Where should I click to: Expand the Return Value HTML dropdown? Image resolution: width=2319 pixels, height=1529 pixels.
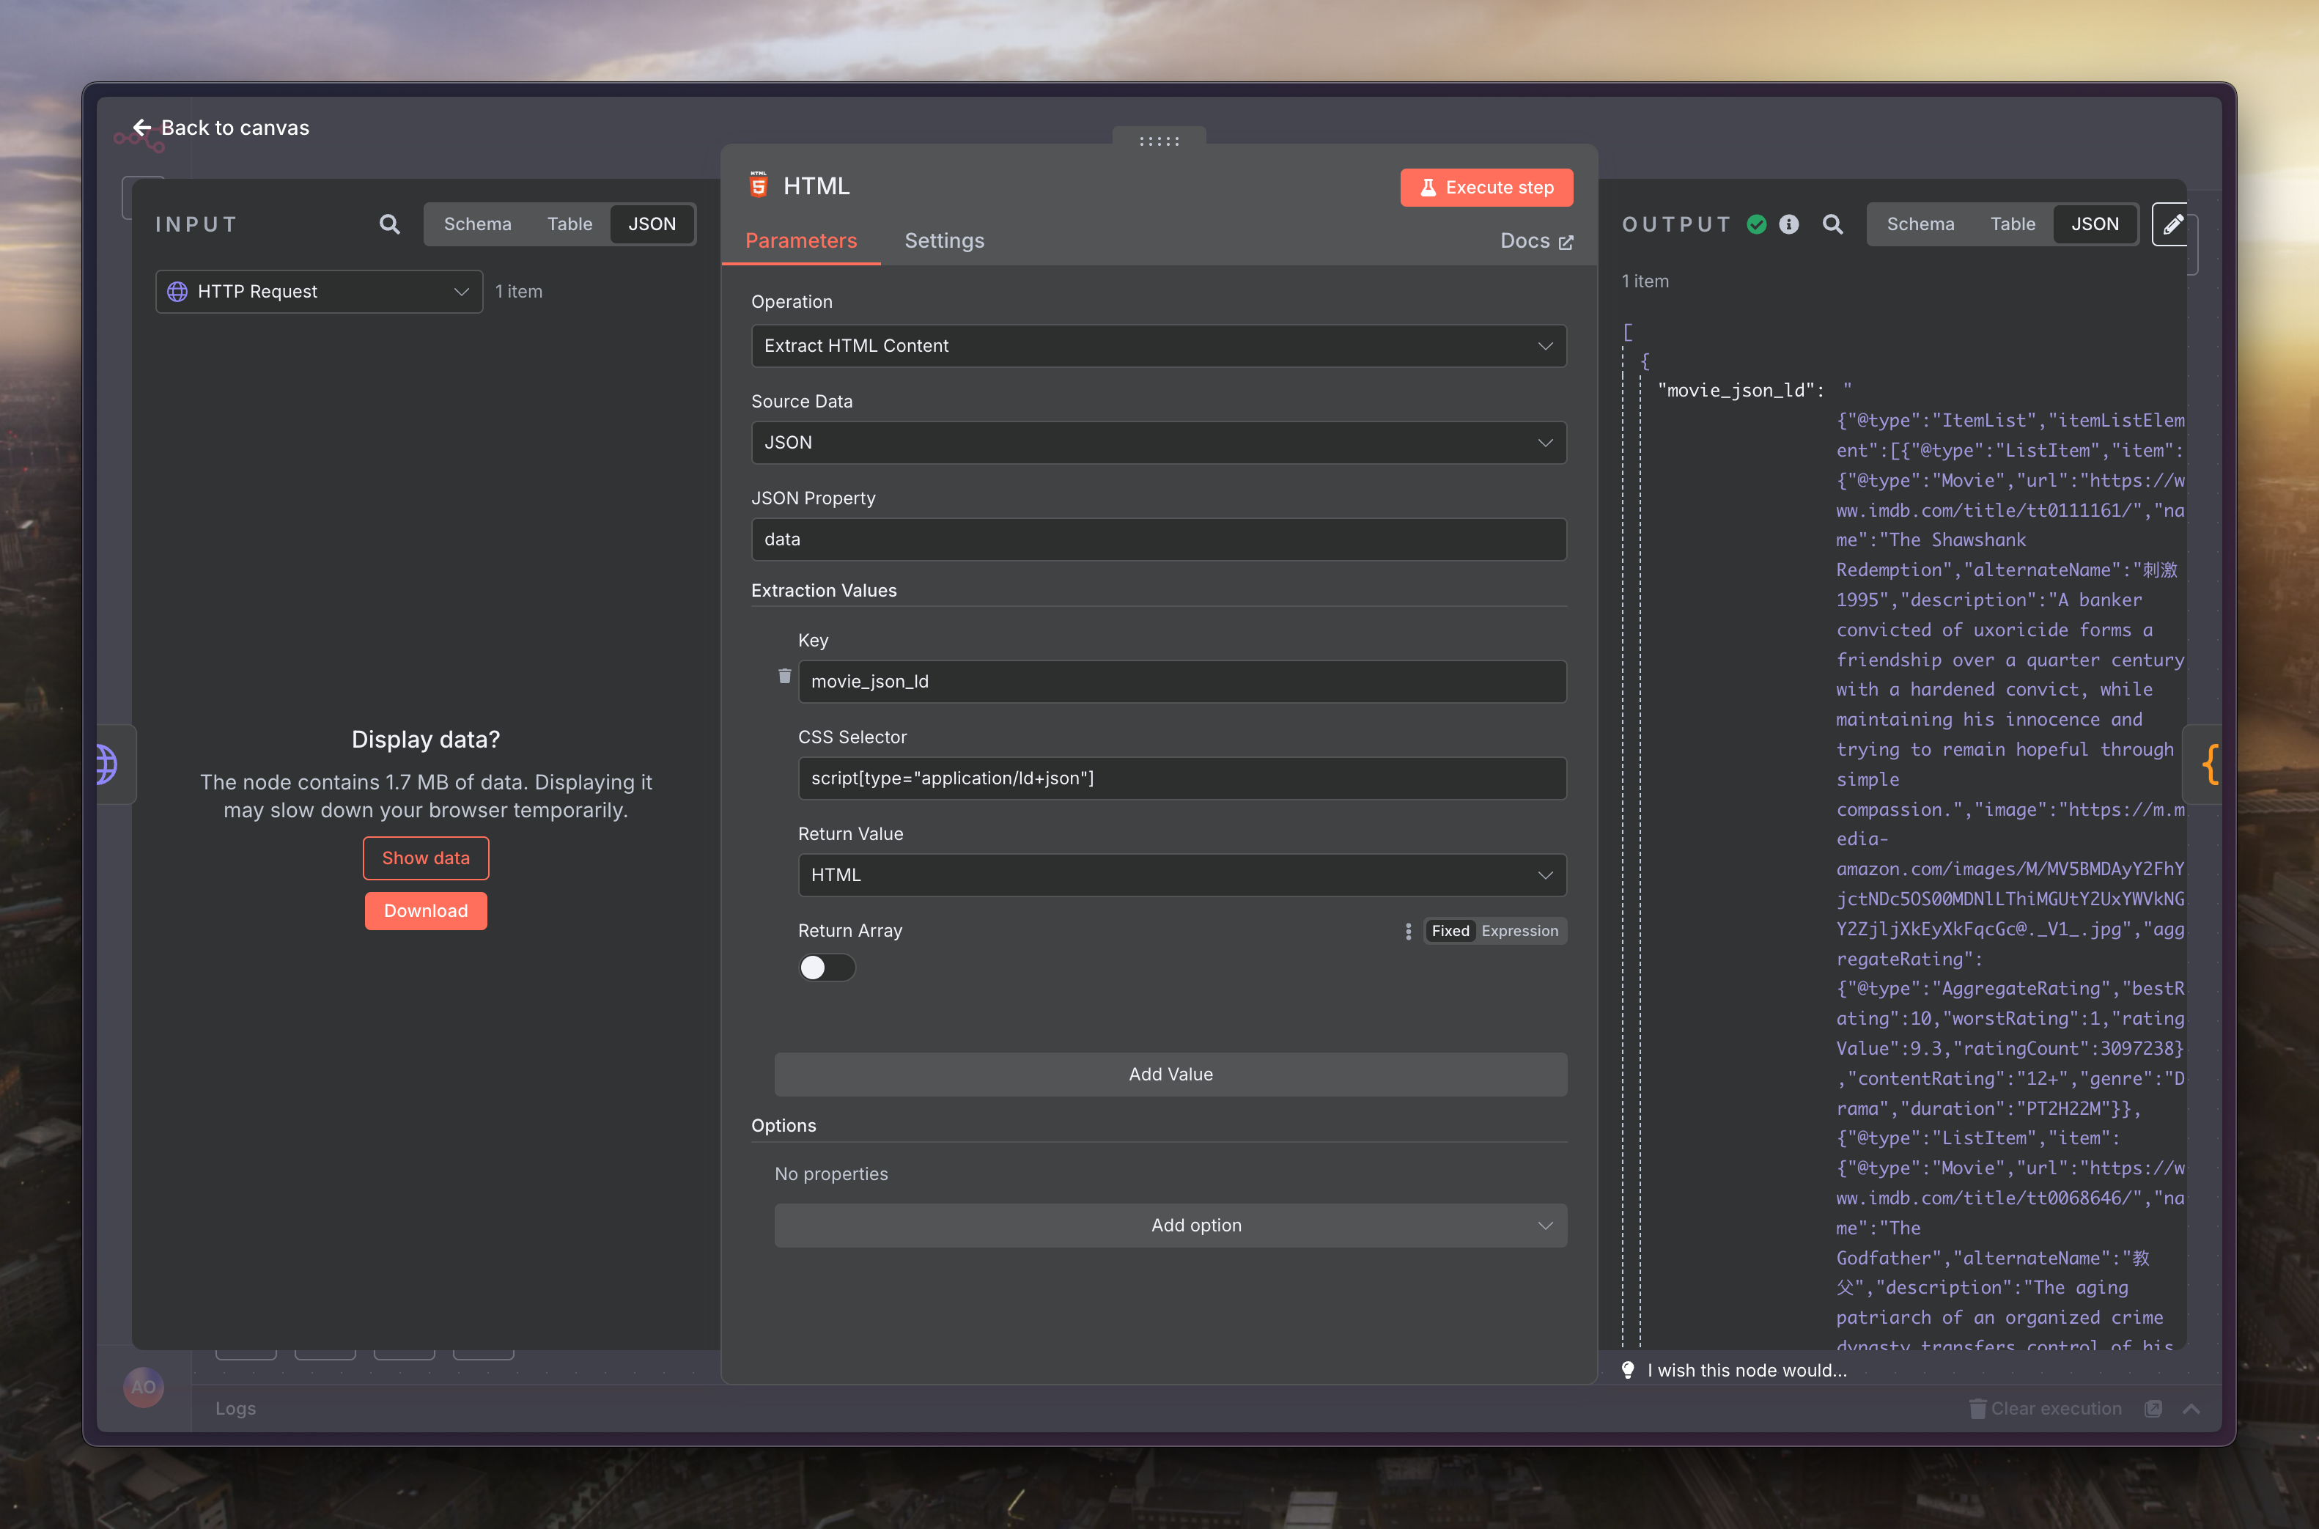(1181, 874)
